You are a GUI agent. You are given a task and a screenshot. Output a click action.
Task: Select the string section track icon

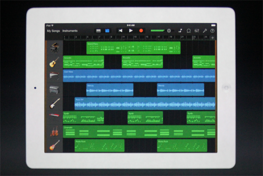[x=54, y=132]
